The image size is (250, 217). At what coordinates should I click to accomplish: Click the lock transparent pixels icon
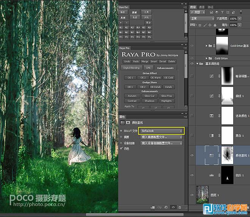(x=200, y=25)
